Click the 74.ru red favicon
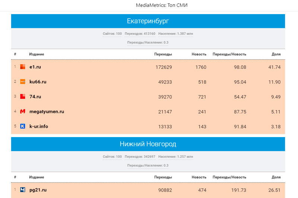298x198 pixels. (22, 97)
